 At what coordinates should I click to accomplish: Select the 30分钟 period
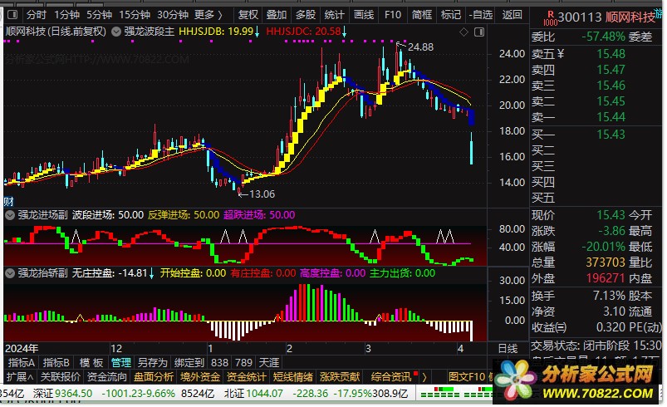(x=172, y=15)
